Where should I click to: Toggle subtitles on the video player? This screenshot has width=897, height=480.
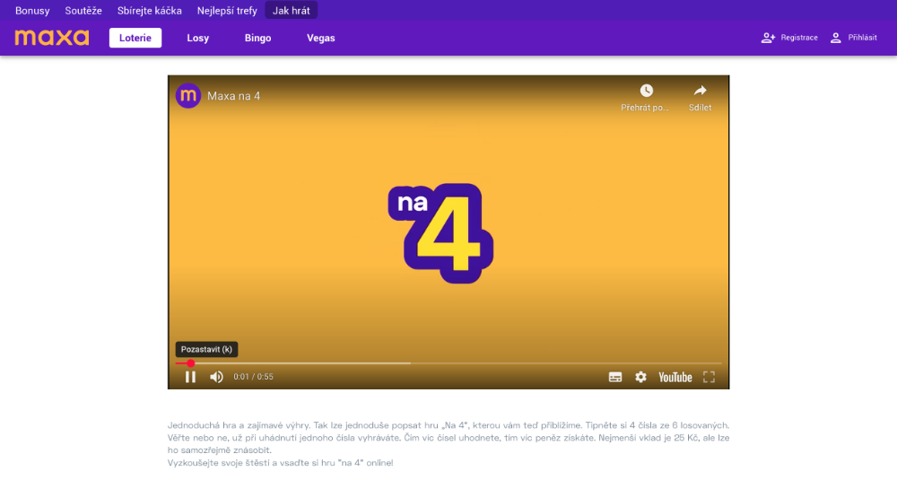(x=615, y=377)
